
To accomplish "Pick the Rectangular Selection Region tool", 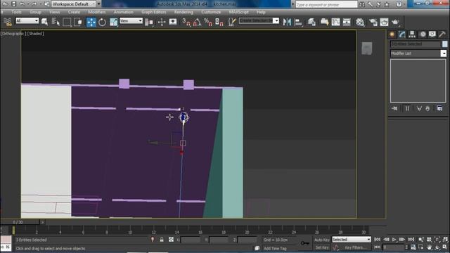I will tap(67, 22).
